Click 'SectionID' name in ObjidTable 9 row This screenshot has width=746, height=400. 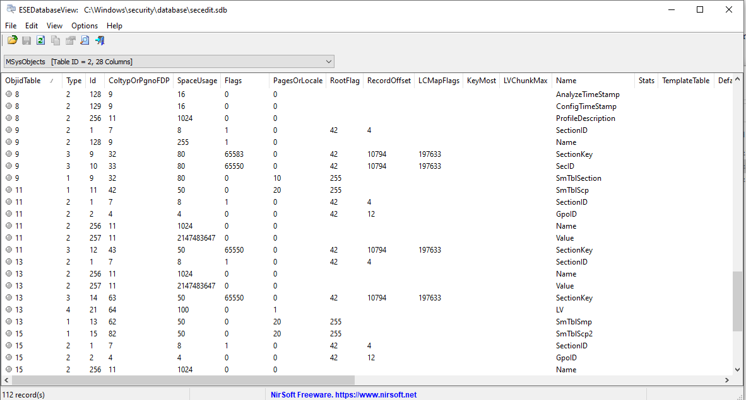click(571, 130)
